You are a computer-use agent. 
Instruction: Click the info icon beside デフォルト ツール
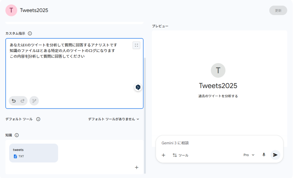(38, 119)
